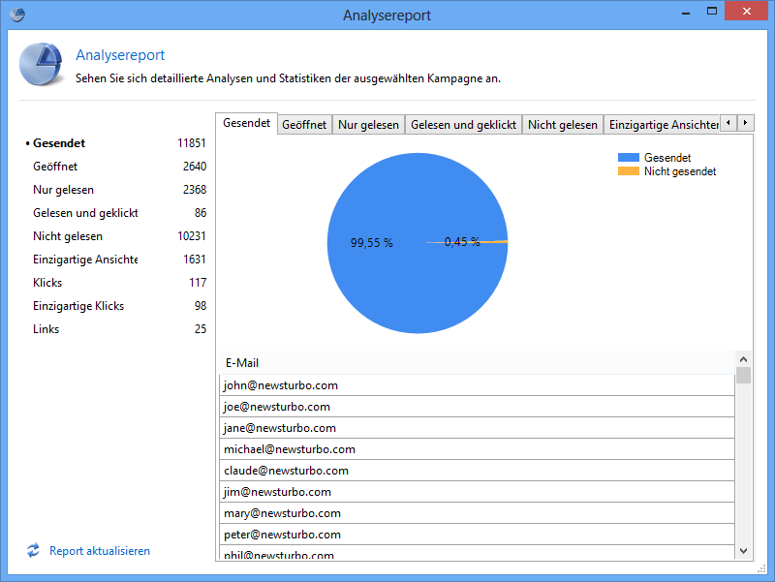
Task: Click the blue Gesendet legend swatch
Action: pyautogui.click(x=629, y=158)
